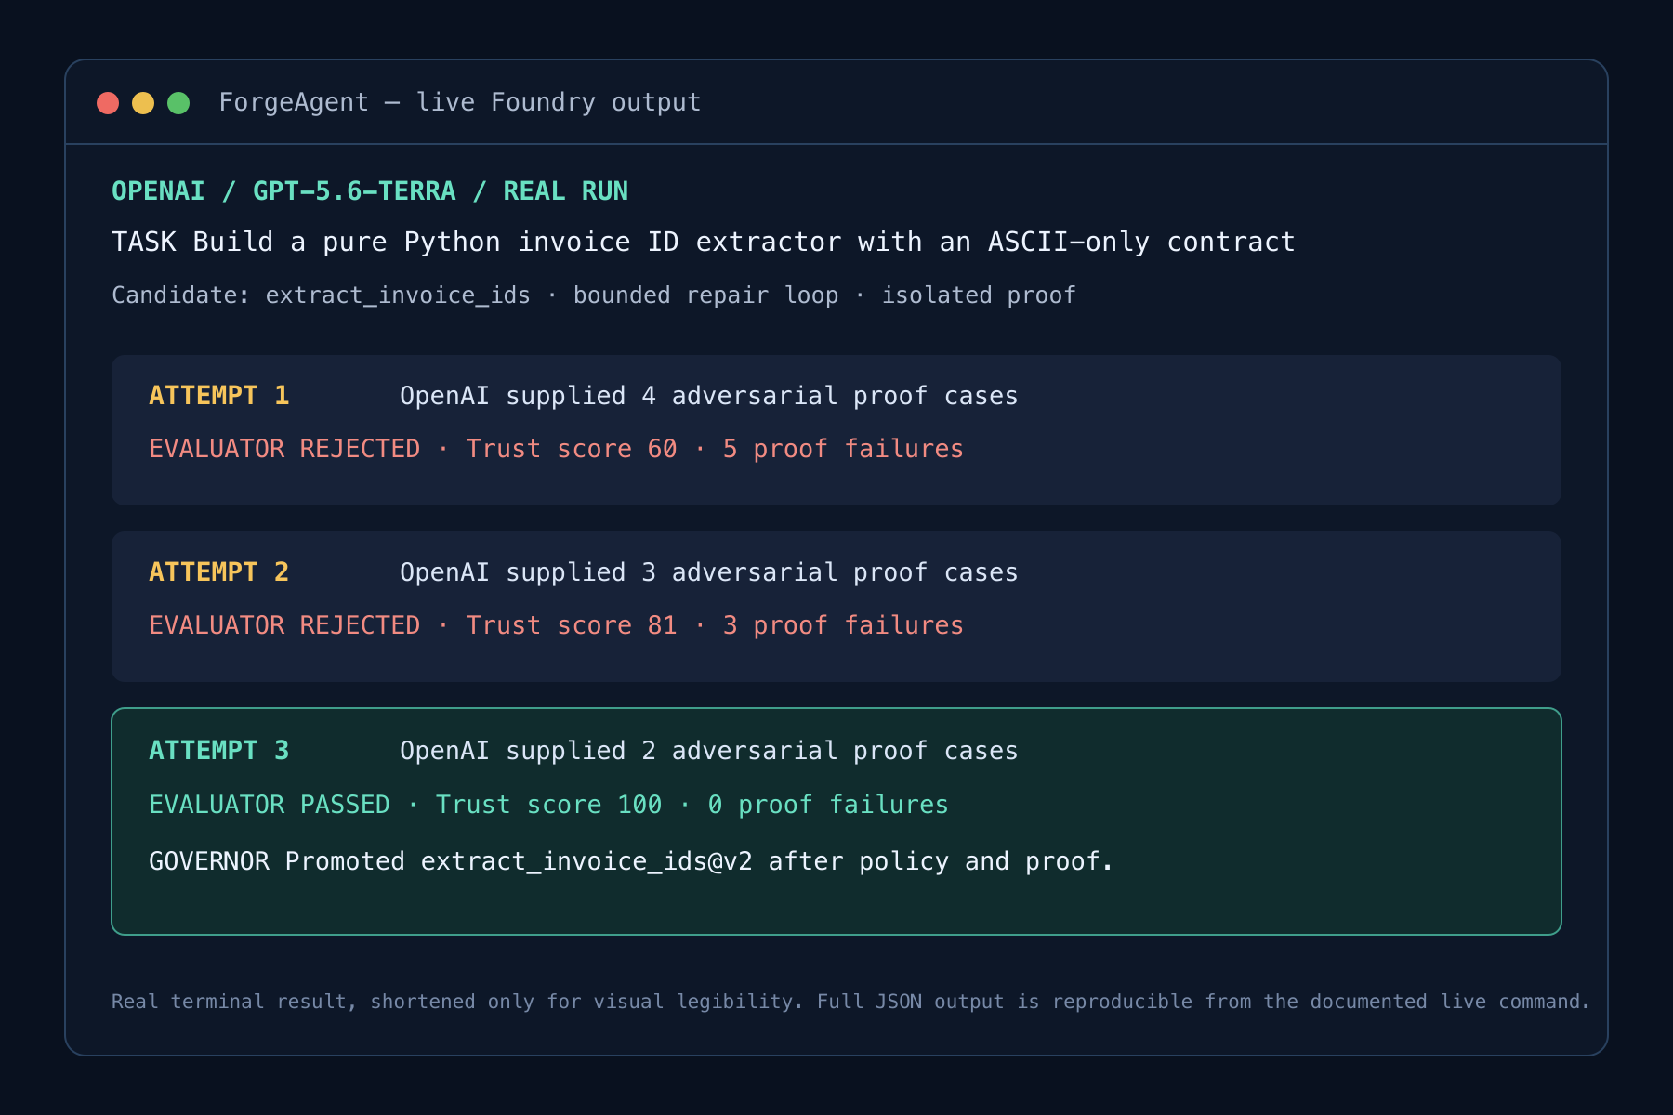Click the GOVERNOR Promoted extract_invoice_ids@v2 line

(631, 862)
